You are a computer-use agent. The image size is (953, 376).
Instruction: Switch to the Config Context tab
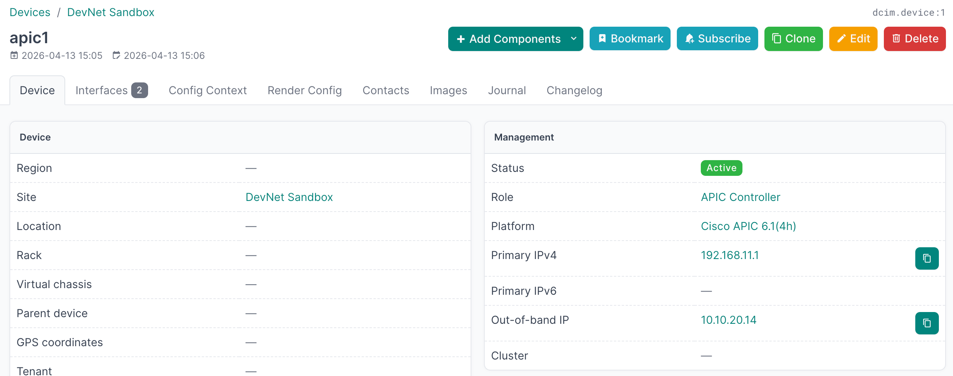point(207,90)
